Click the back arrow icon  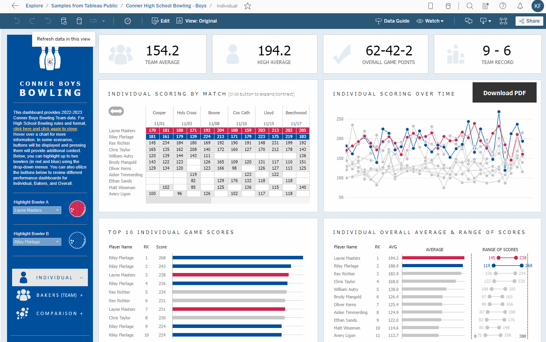pyautogui.click(x=15, y=6)
